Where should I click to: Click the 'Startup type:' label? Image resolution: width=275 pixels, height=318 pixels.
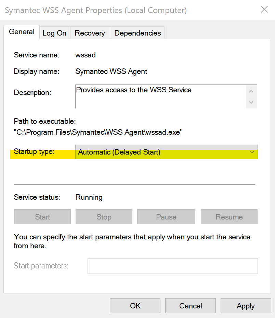[x=34, y=151]
